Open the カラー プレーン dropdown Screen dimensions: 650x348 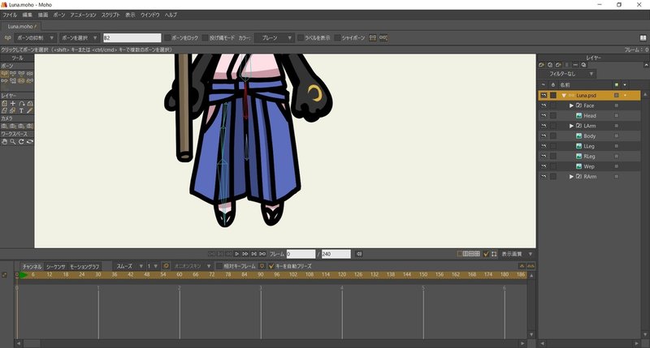[x=274, y=37]
